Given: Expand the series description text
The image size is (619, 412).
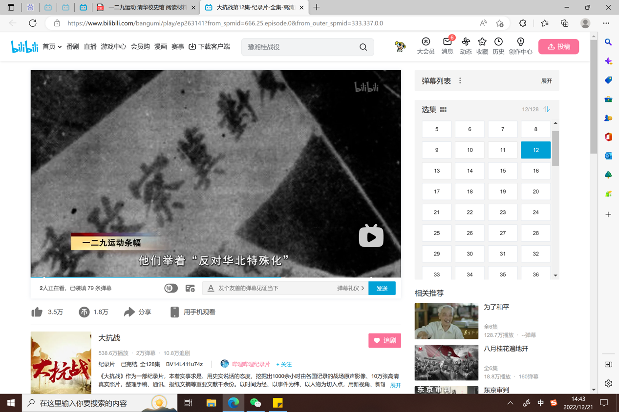Looking at the screenshot, I should [x=395, y=385].
